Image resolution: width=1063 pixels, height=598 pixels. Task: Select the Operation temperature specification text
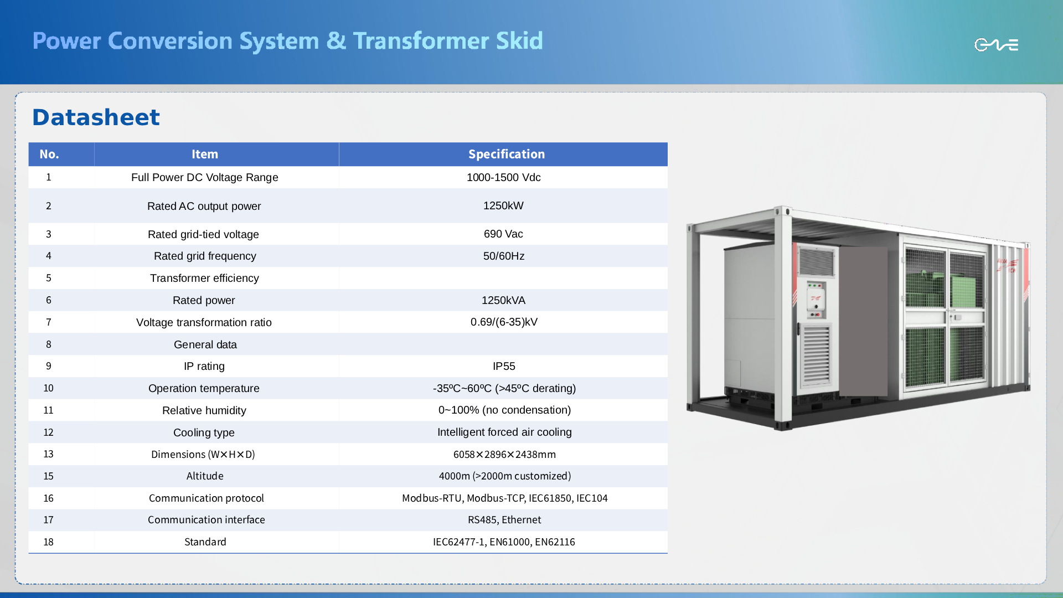tap(504, 389)
